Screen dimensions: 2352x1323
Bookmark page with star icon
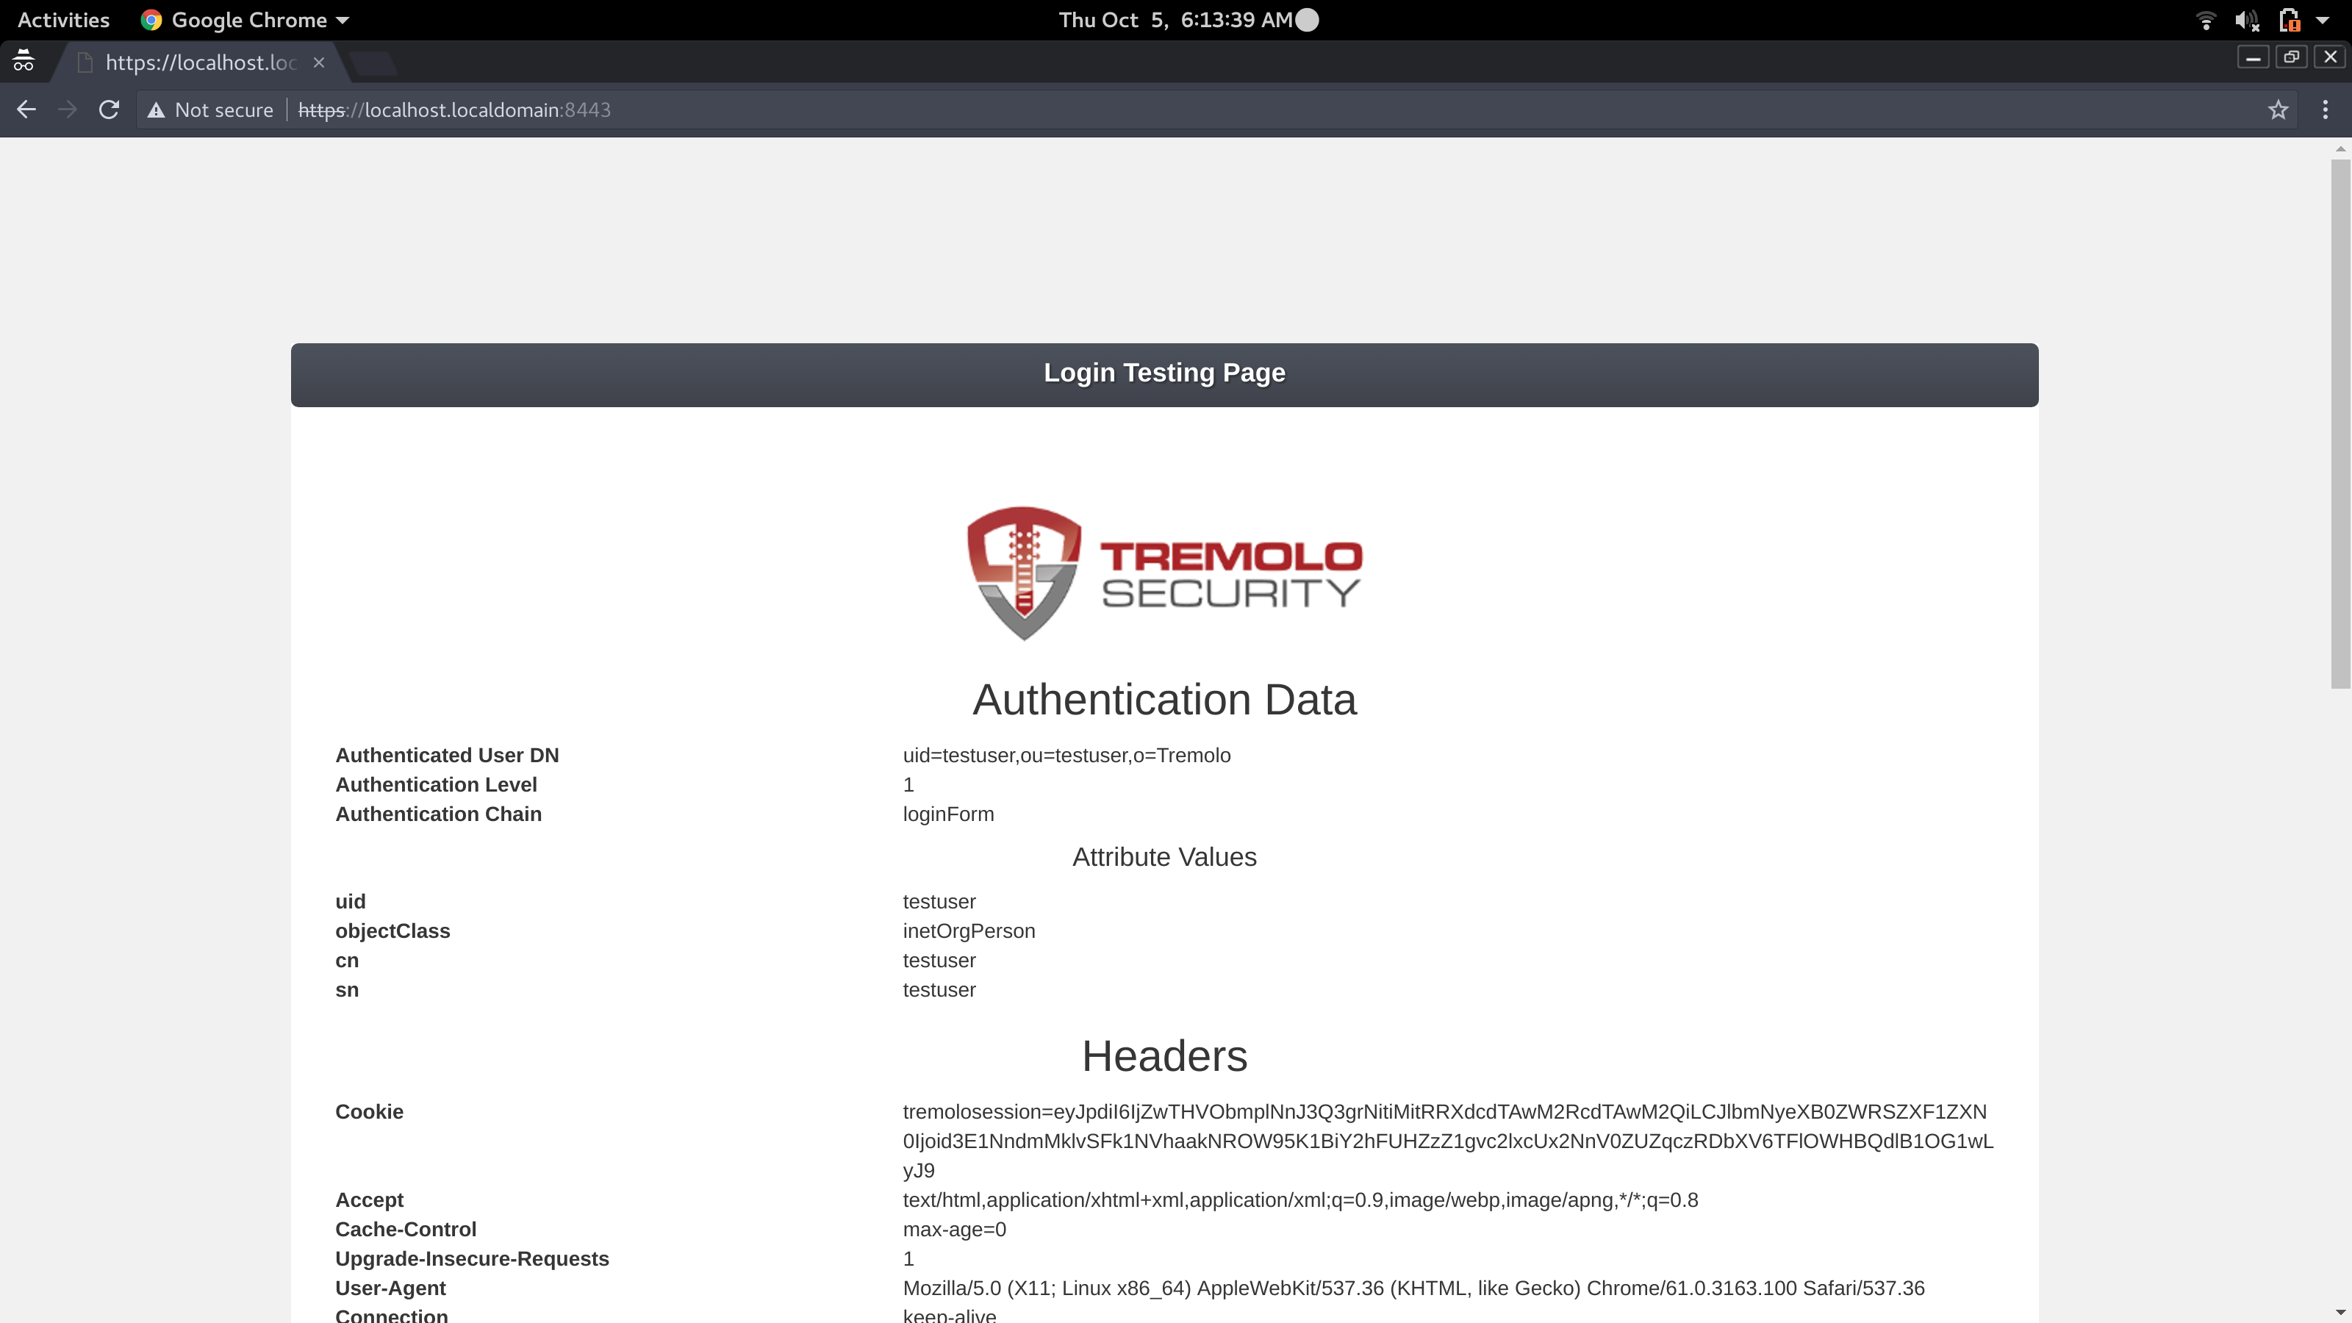click(x=2278, y=110)
